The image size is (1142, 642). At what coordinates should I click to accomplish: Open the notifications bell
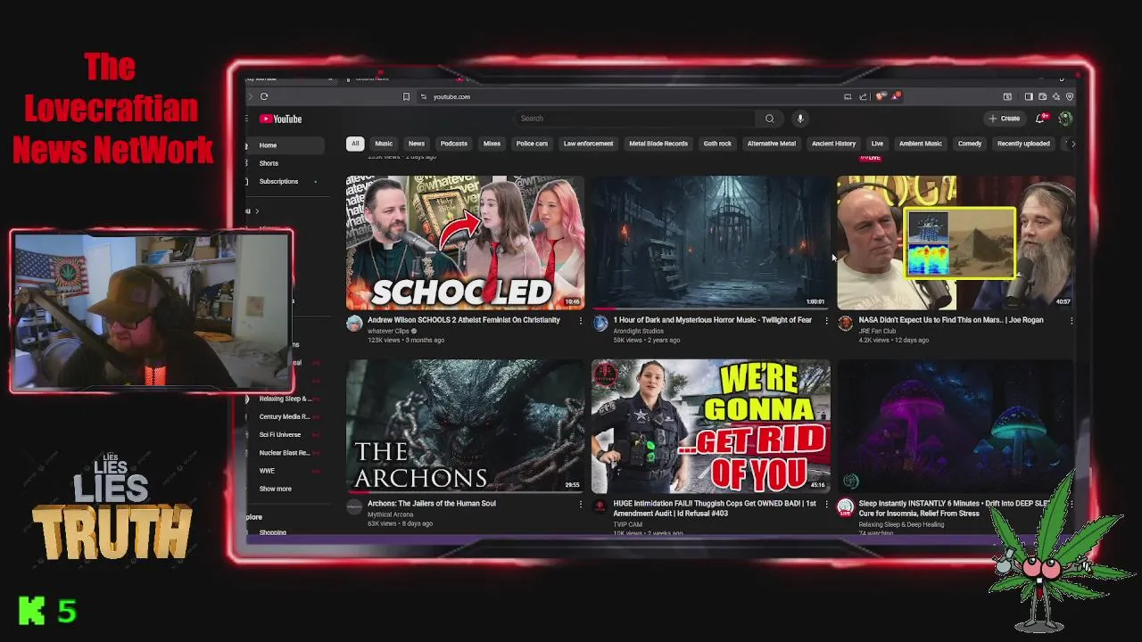(1040, 118)
